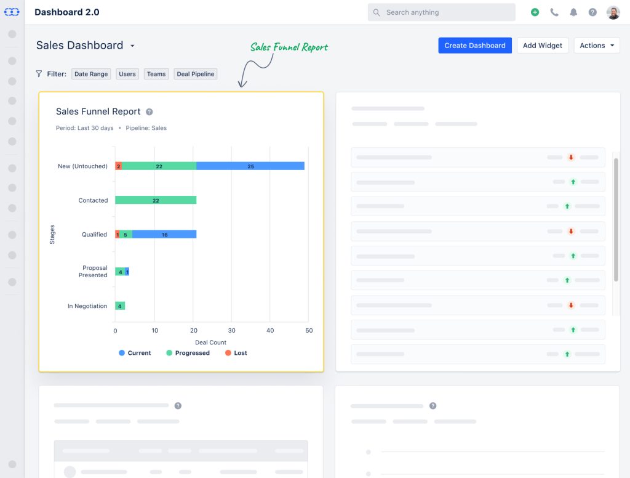Open help for the Sales Funnel Report widget
Viewport: 630px width, 478px height.
pos(149,111)
